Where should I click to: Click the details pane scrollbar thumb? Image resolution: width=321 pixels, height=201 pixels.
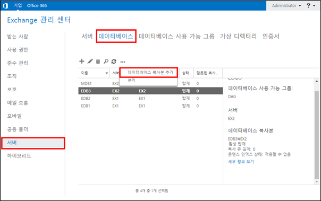317,135
